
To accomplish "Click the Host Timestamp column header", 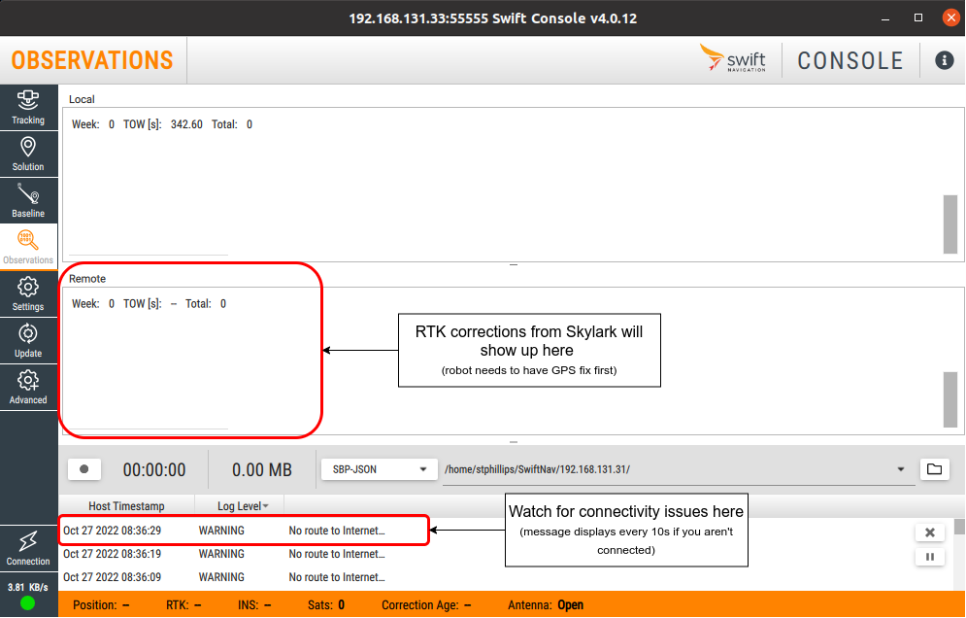I will click(x=126, y=505).
